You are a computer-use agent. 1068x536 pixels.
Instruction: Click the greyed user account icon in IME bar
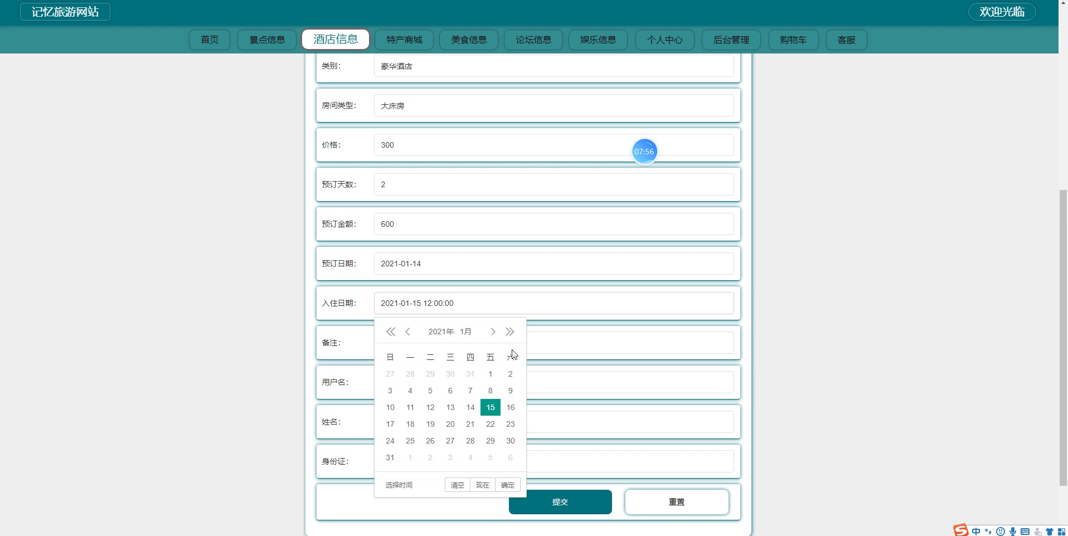(1038, 532)
